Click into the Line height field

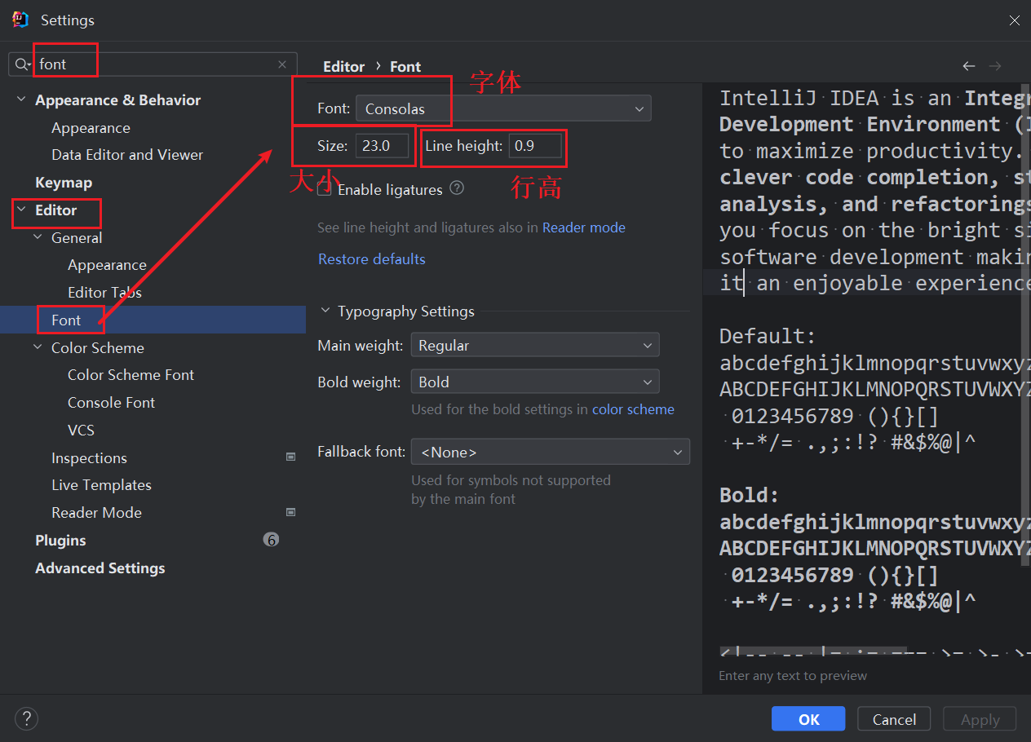click(536, 146)
